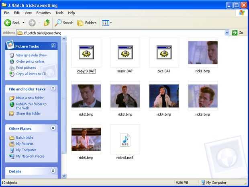Click the Share this folder icon
The width and height of the screenshot is (249, 187).
12,113
